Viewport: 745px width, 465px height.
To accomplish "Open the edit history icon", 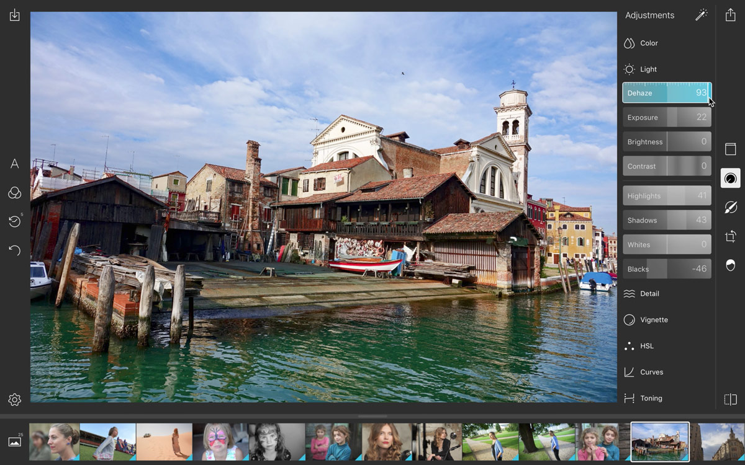I will click(x=15, y=221).
